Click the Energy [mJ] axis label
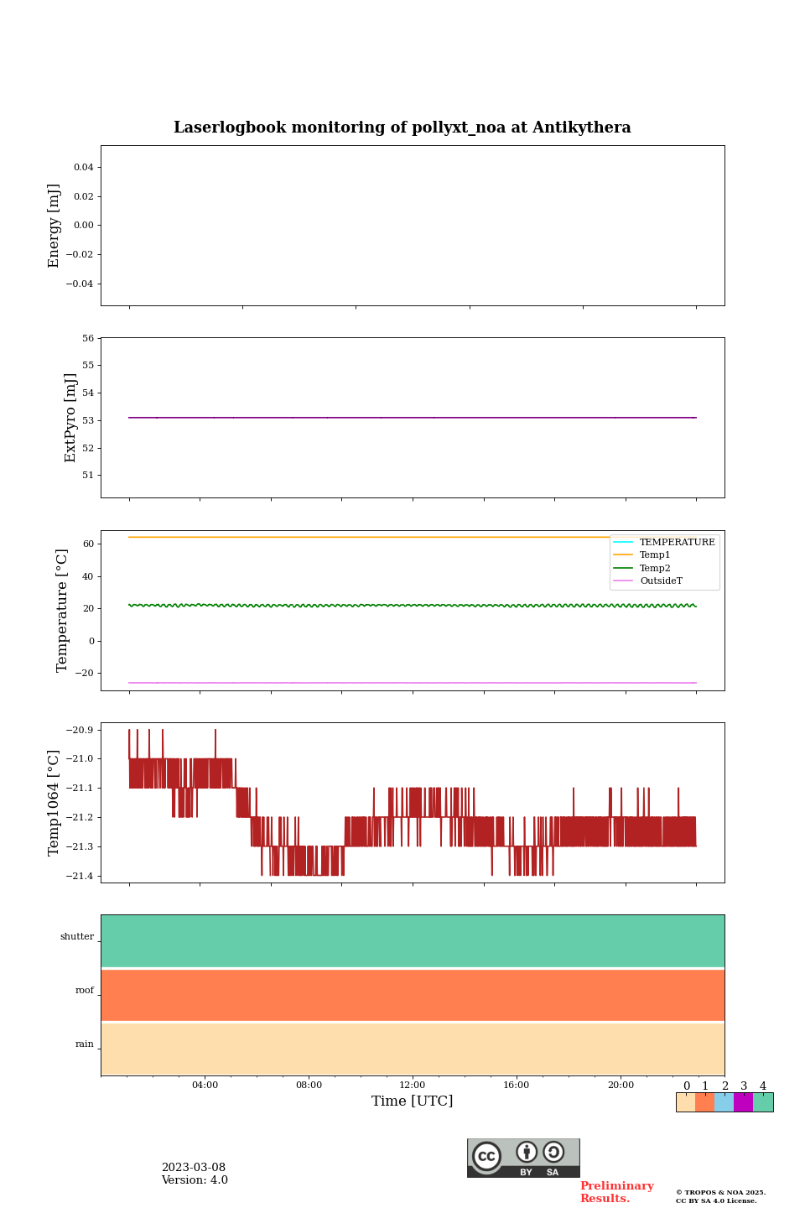 point(55,226)
